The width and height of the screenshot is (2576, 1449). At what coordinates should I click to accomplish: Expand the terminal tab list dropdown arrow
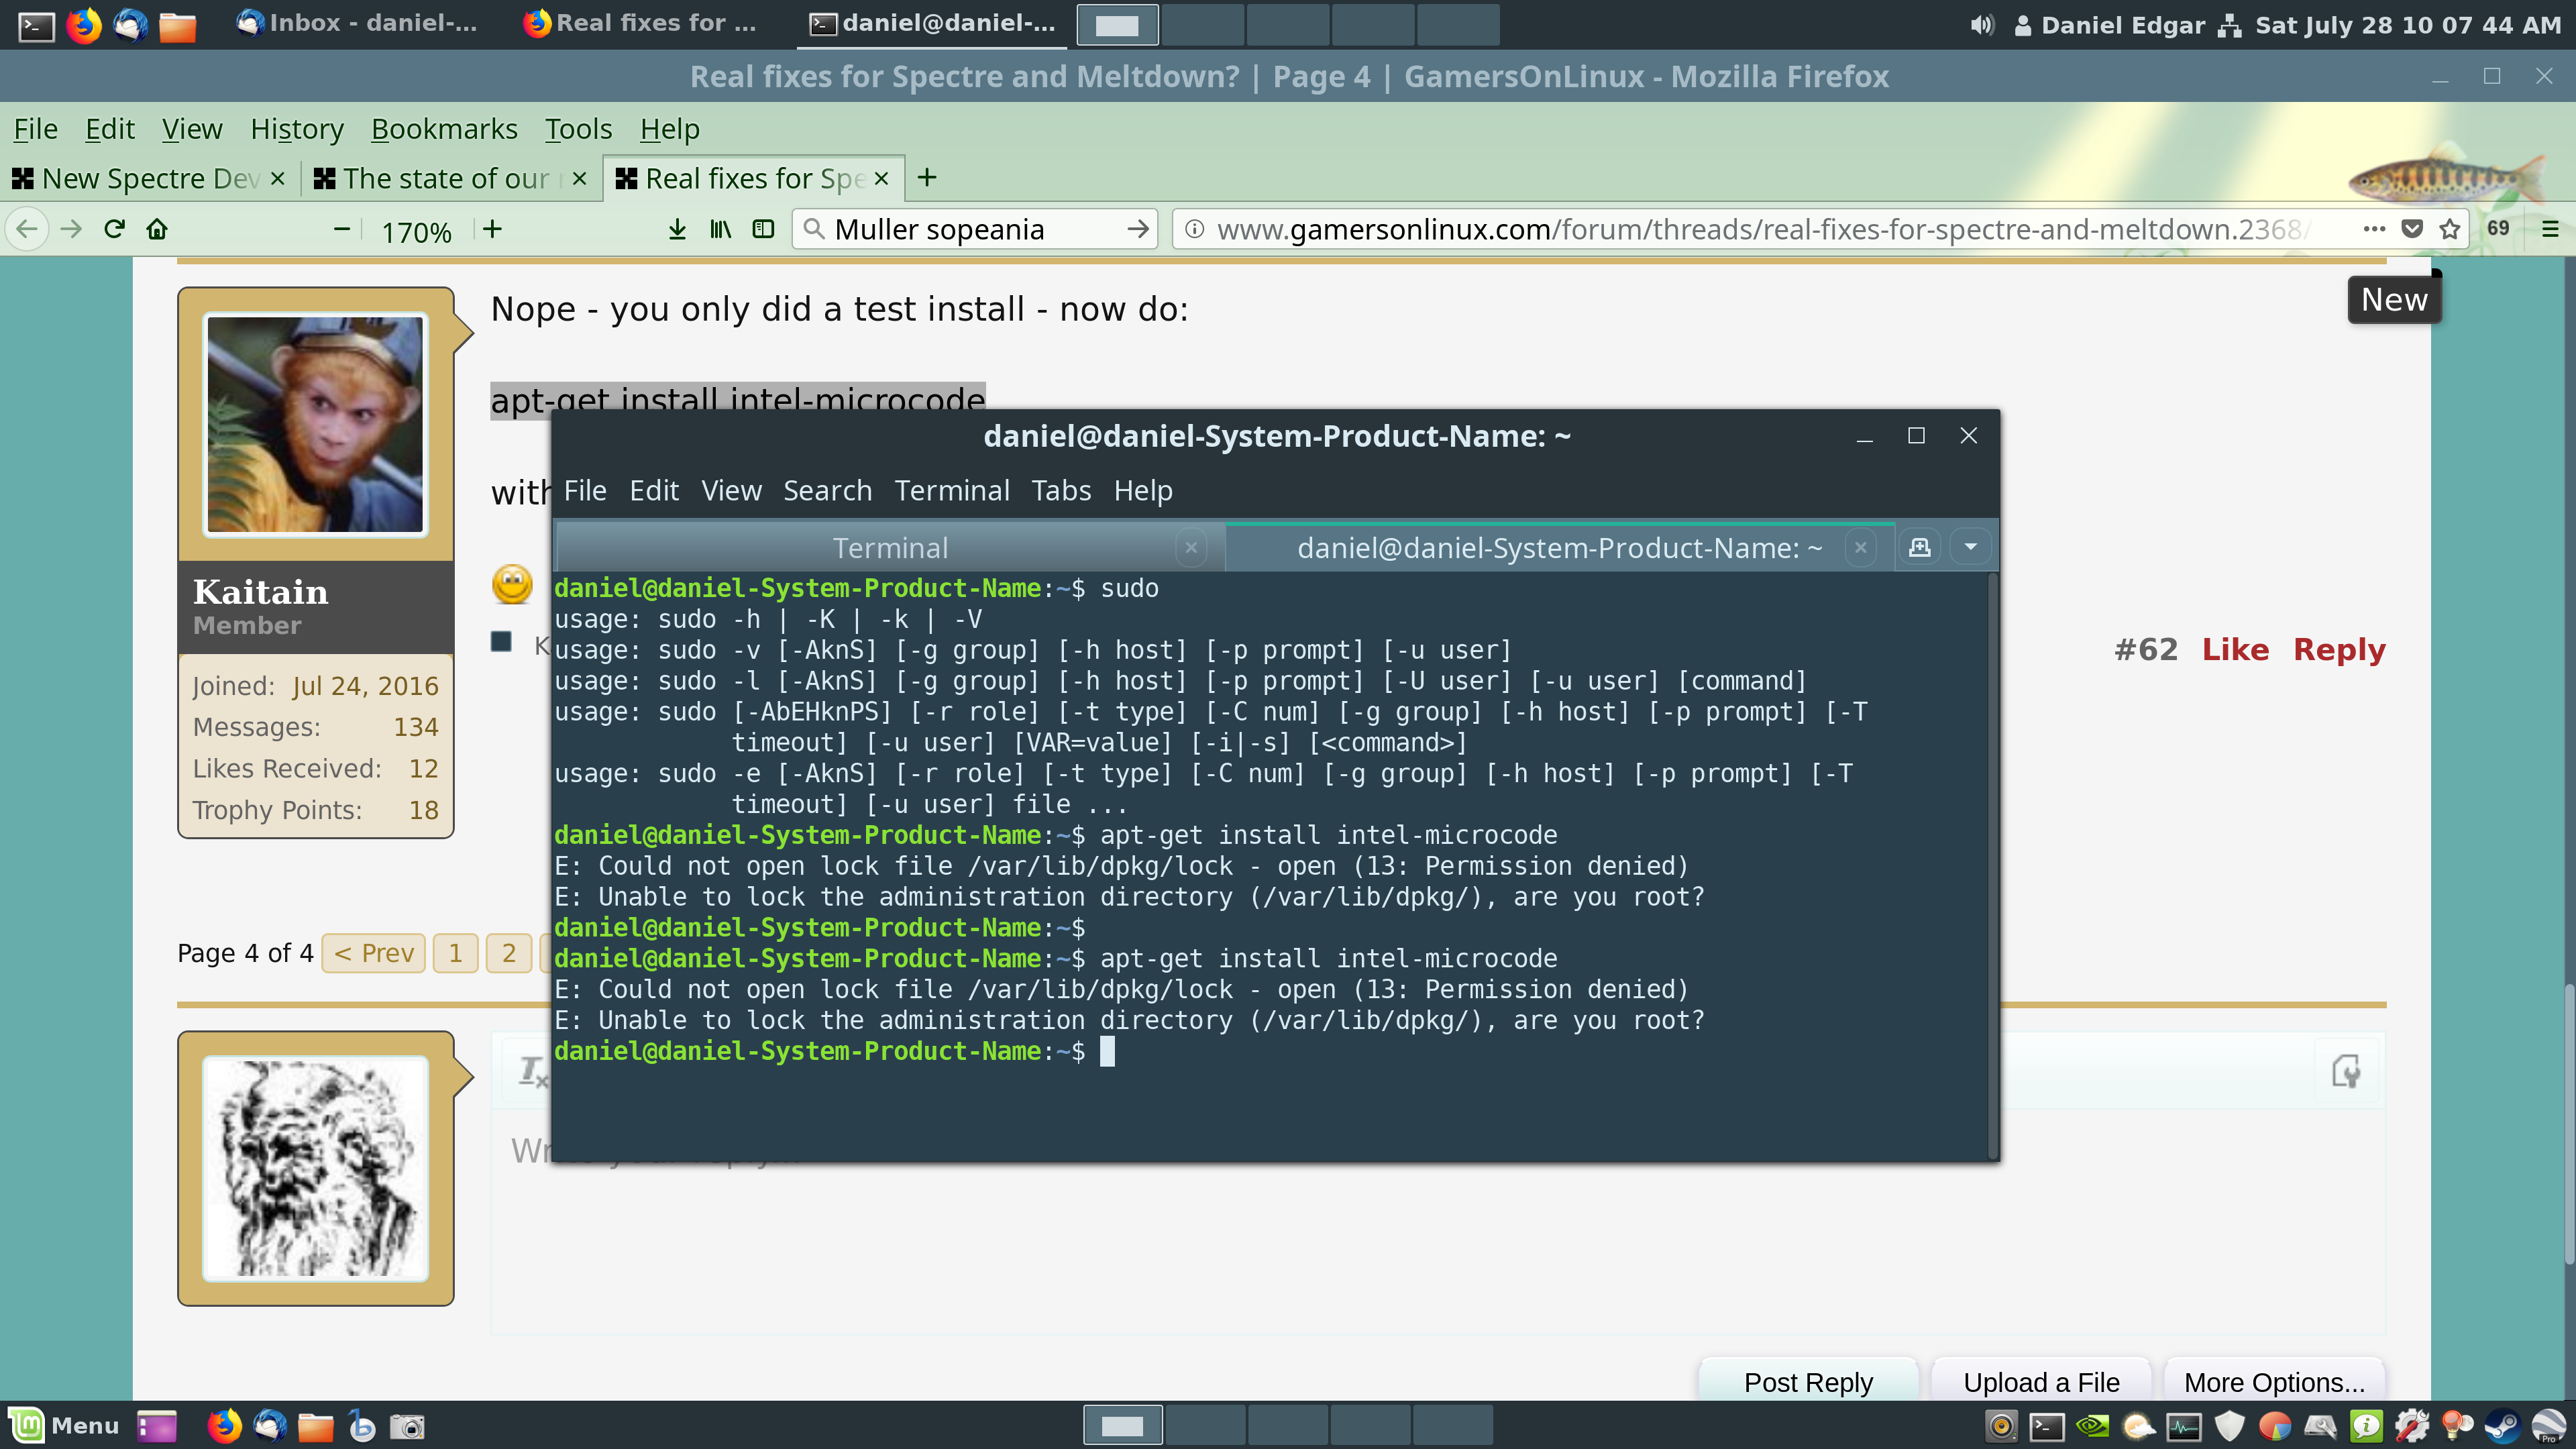(x=1970, y=547)
